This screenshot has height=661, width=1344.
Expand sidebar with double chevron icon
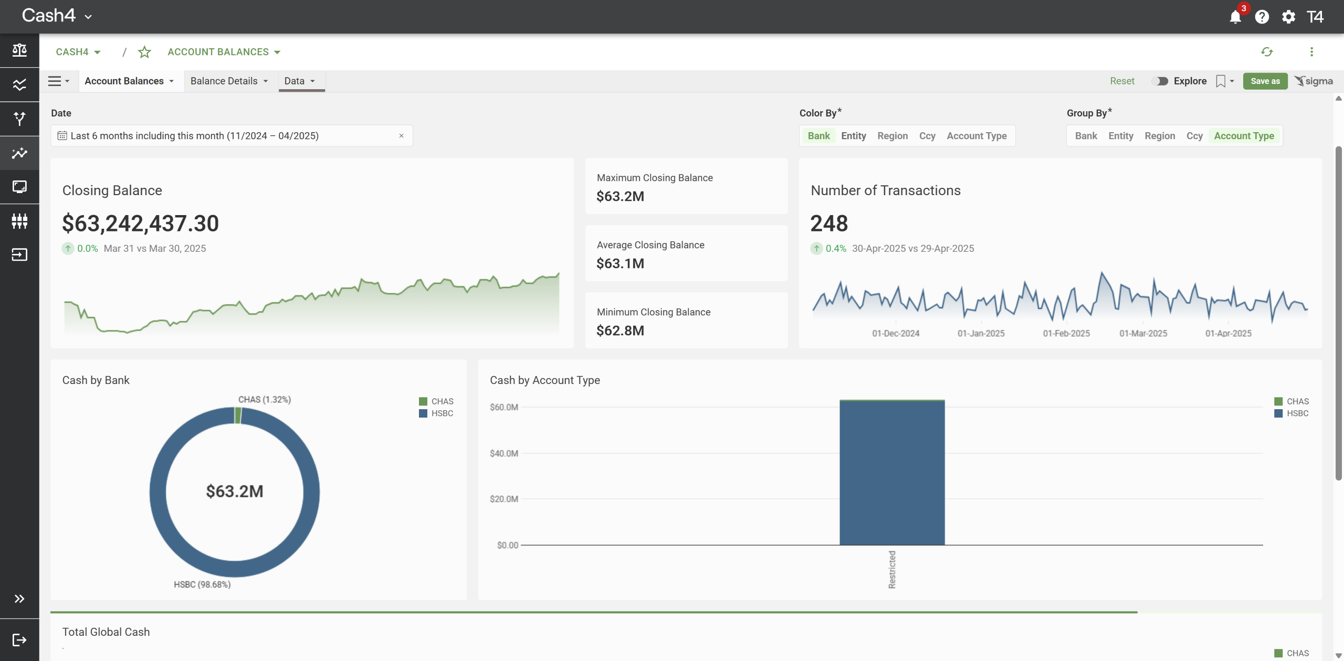coord(19,599)
